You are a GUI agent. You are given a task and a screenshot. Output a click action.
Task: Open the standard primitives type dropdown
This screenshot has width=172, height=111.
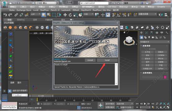pos(155,42)
